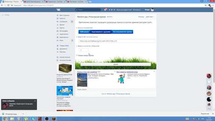The image size is (215, 121).
Task: Click the Документы icon in sidebar
Action: point(57,49)
